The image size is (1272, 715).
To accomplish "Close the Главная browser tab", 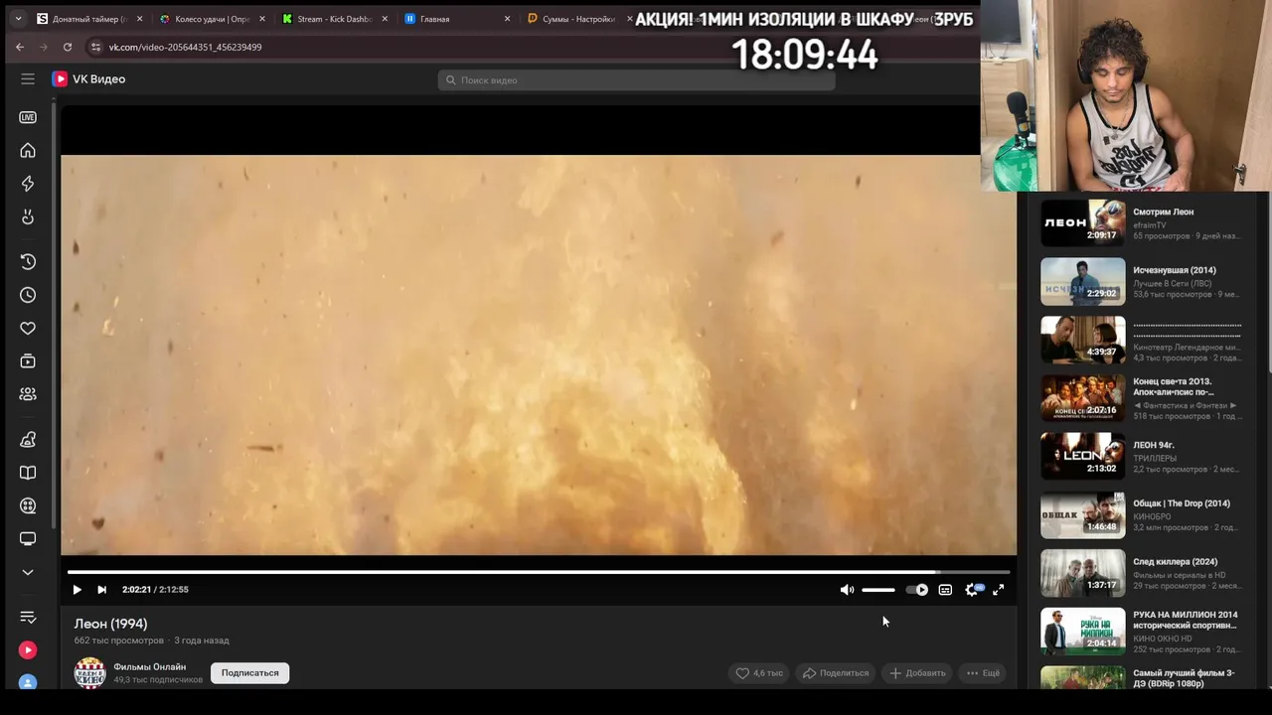I will click(x=507, y=19).
